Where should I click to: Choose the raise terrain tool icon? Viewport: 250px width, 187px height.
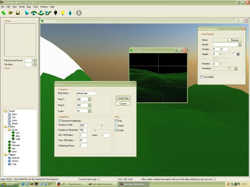(34, 13)
